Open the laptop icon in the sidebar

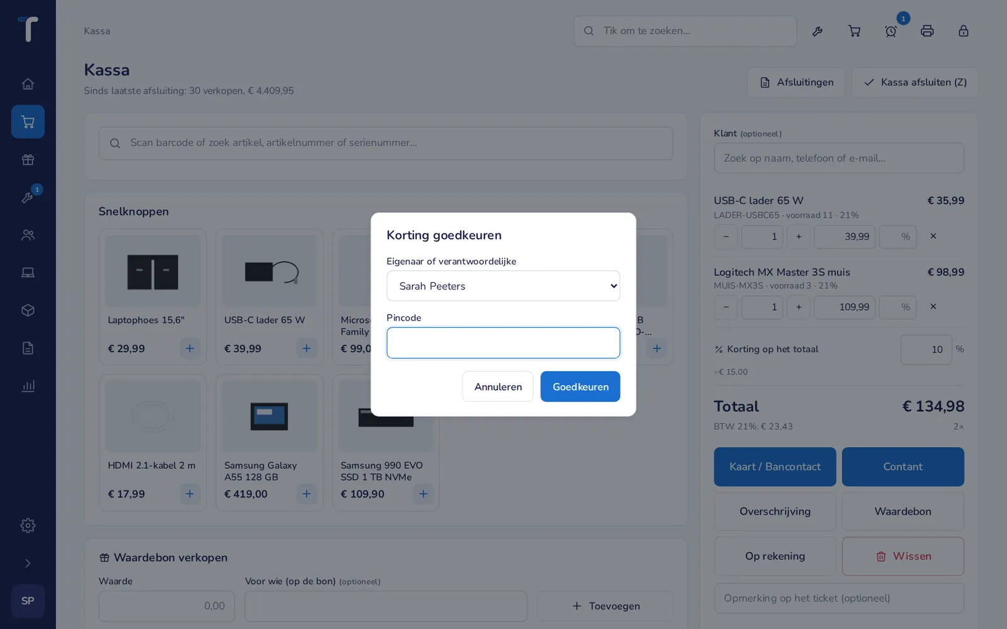click(x=28, y=272)
